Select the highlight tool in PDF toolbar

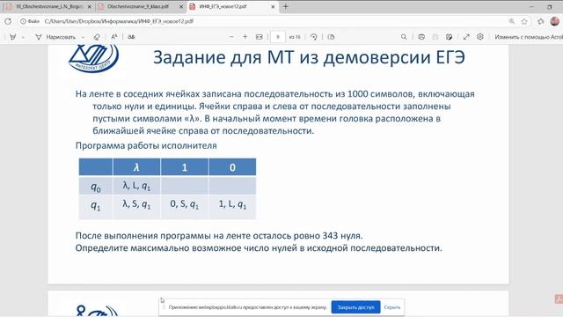pos(13,37)
